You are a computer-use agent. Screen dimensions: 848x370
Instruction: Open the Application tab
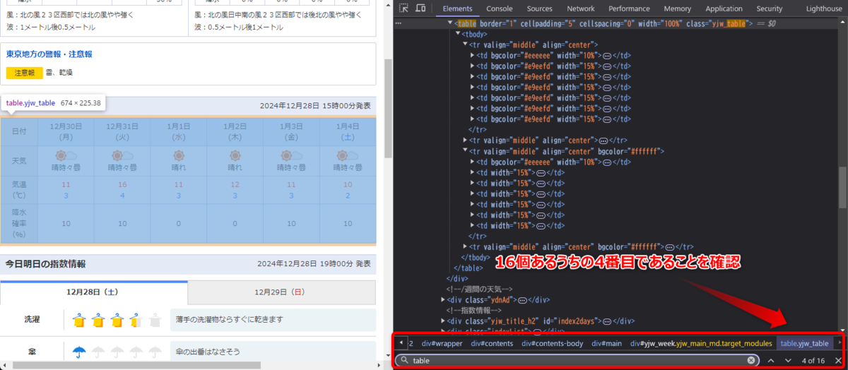click(724, 8)
